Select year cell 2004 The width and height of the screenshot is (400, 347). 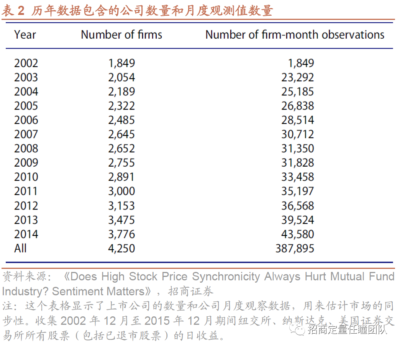(x=26, y=92)
